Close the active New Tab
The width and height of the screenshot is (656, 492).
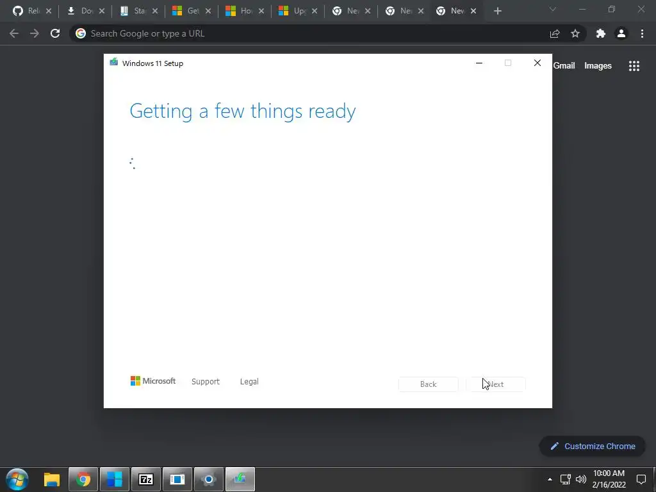click(x=473, y=12)
